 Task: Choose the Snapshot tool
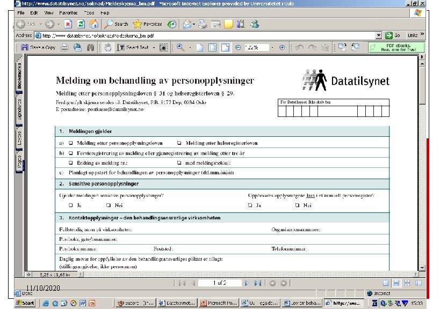point(164,47)
